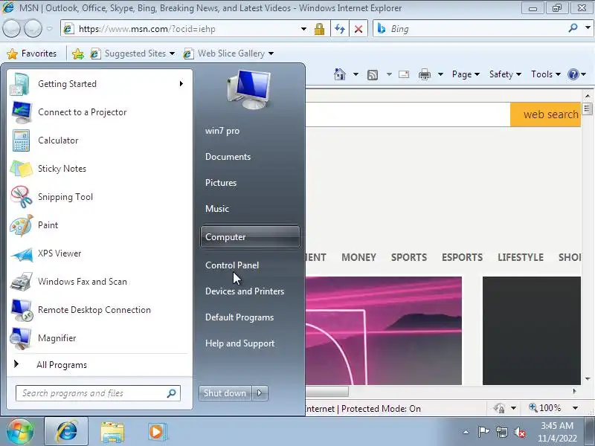Open zoom level dropdown arrow
This screenshot has height=446, width=595.
pos(575,408)
